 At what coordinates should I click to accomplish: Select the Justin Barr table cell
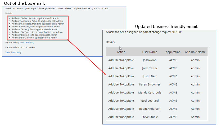[x=150, y=76]
